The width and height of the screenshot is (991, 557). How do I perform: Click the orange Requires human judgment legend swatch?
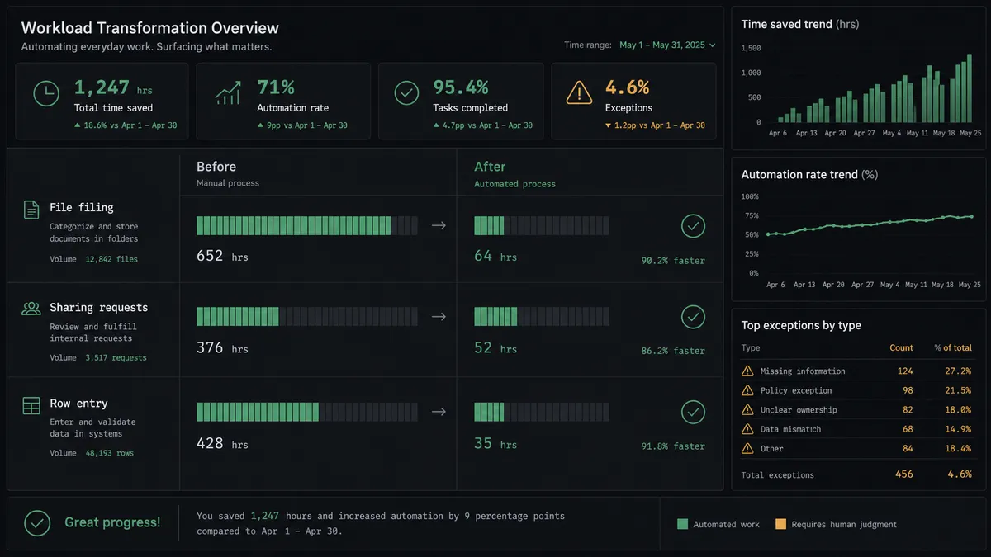pos(780,524)
